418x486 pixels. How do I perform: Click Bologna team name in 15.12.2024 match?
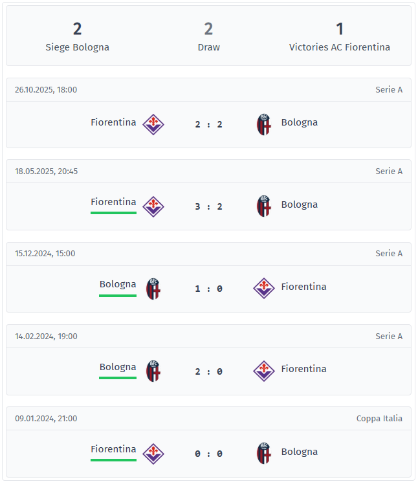coord(118,284)
